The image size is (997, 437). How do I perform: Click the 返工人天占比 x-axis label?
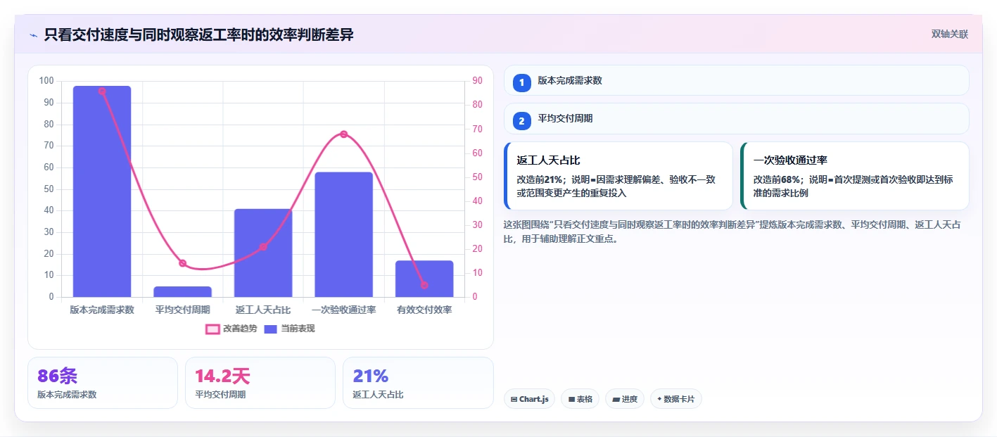(x=263, y=310)
